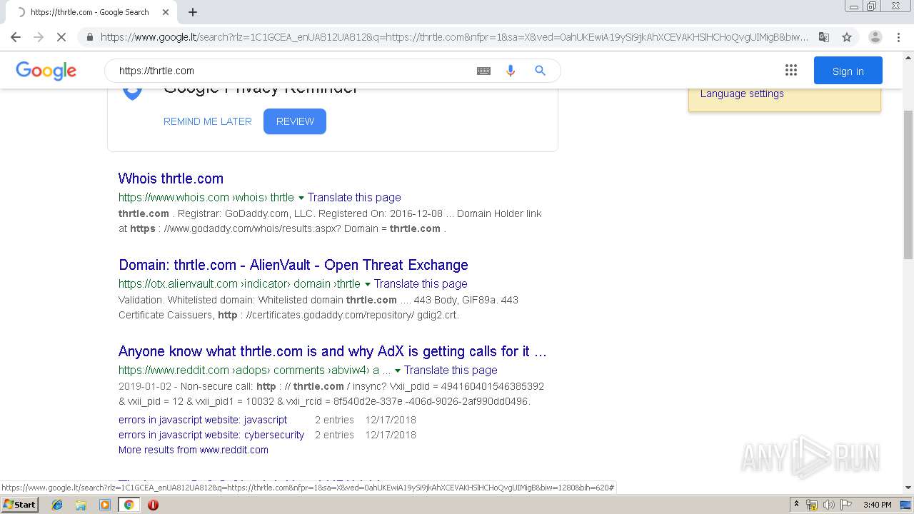
Task: Expand the alienvault.com result dropdown arrow
Action: click(x=367, y=284)
